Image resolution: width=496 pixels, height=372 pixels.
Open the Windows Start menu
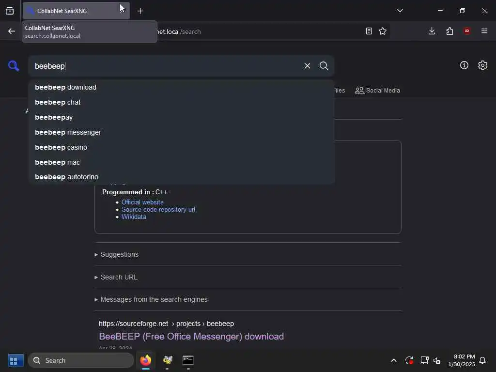coord(15,360)
